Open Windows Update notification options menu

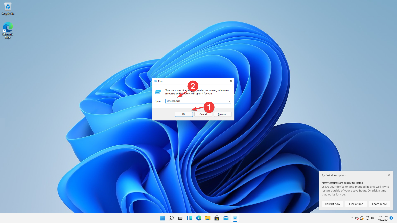381,175
